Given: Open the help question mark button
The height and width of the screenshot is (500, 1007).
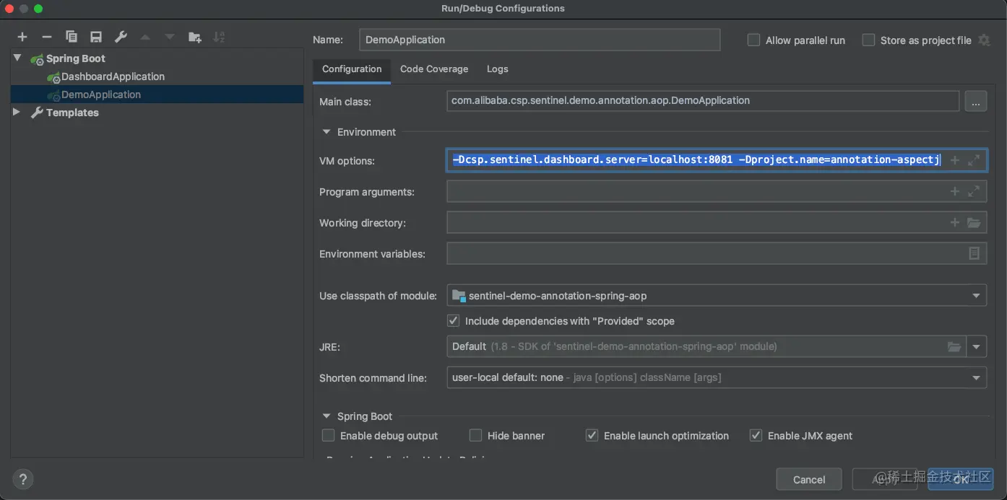Looking at the screenshot, I should pyautogui.click(x=23, y=479).
